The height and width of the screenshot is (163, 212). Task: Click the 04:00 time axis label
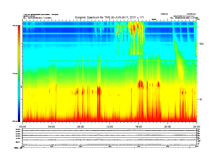pyautogui.click(x=52, y=127)
